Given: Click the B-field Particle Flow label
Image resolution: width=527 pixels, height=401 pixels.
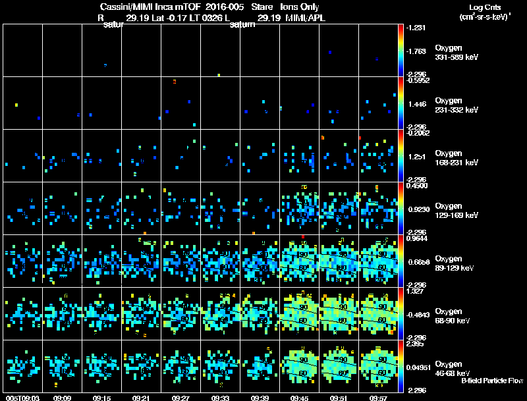Looking at the screenshot, I should click(492, 381).
